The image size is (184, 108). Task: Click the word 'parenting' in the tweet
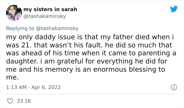click(155, 53)
